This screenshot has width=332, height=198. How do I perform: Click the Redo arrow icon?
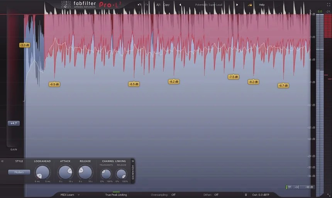coord(146,5)
